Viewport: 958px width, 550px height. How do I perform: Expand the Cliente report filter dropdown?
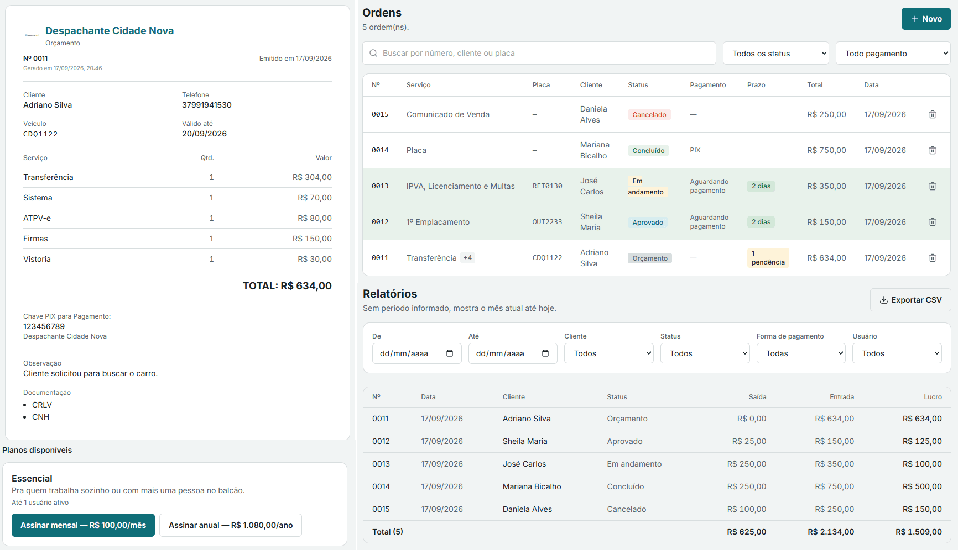tap(609, 353)
